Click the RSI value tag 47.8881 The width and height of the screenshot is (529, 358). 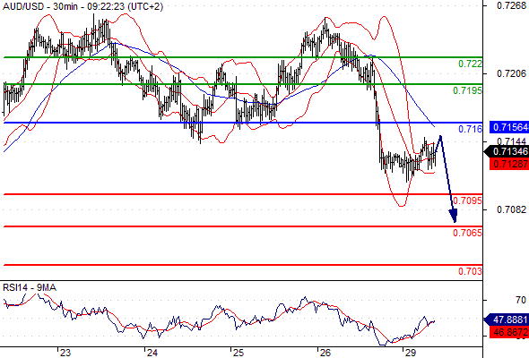click(x=507, y=320)
